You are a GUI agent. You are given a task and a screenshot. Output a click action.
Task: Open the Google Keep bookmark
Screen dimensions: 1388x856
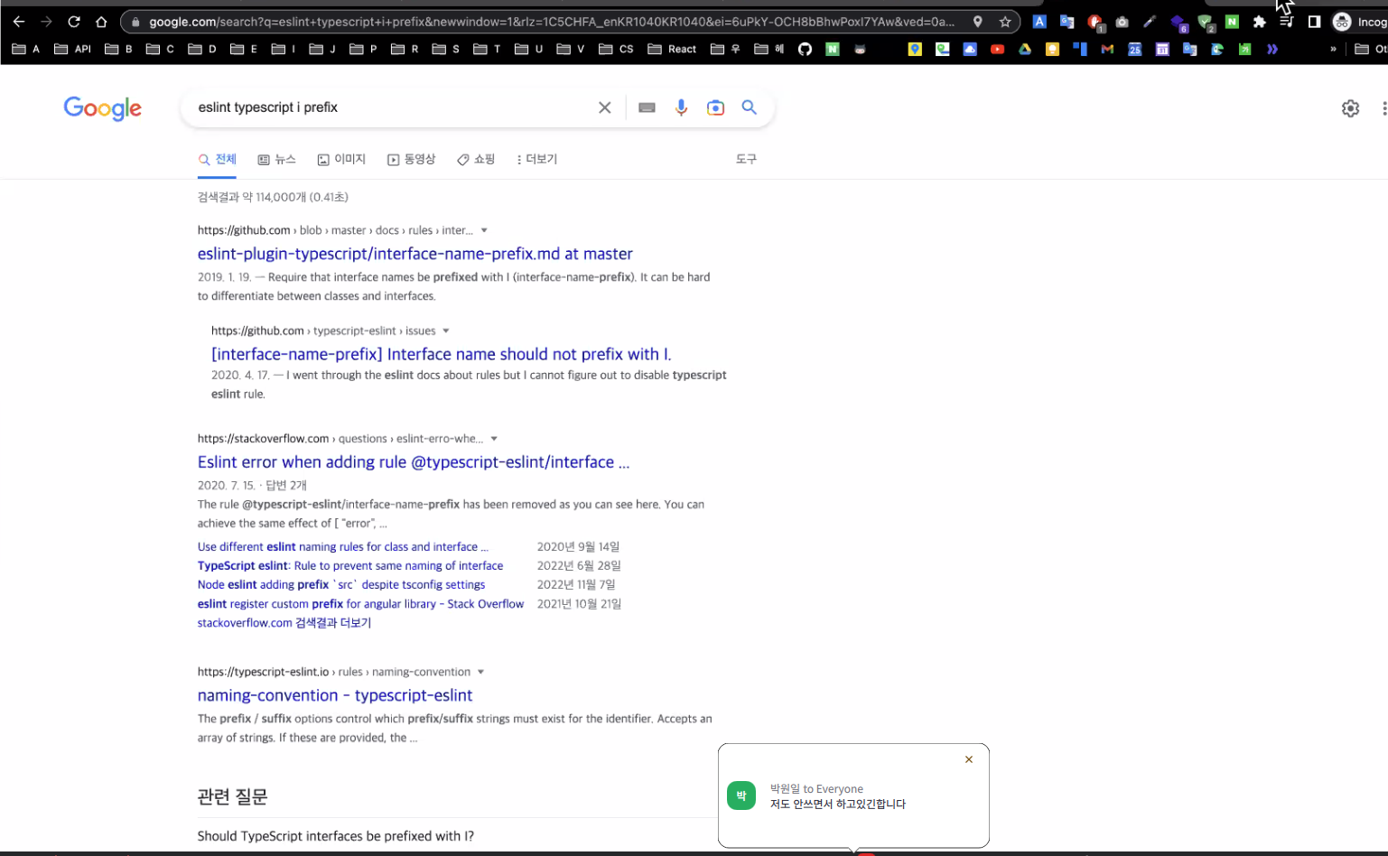pyautogui.click(x=1052, y=49)
